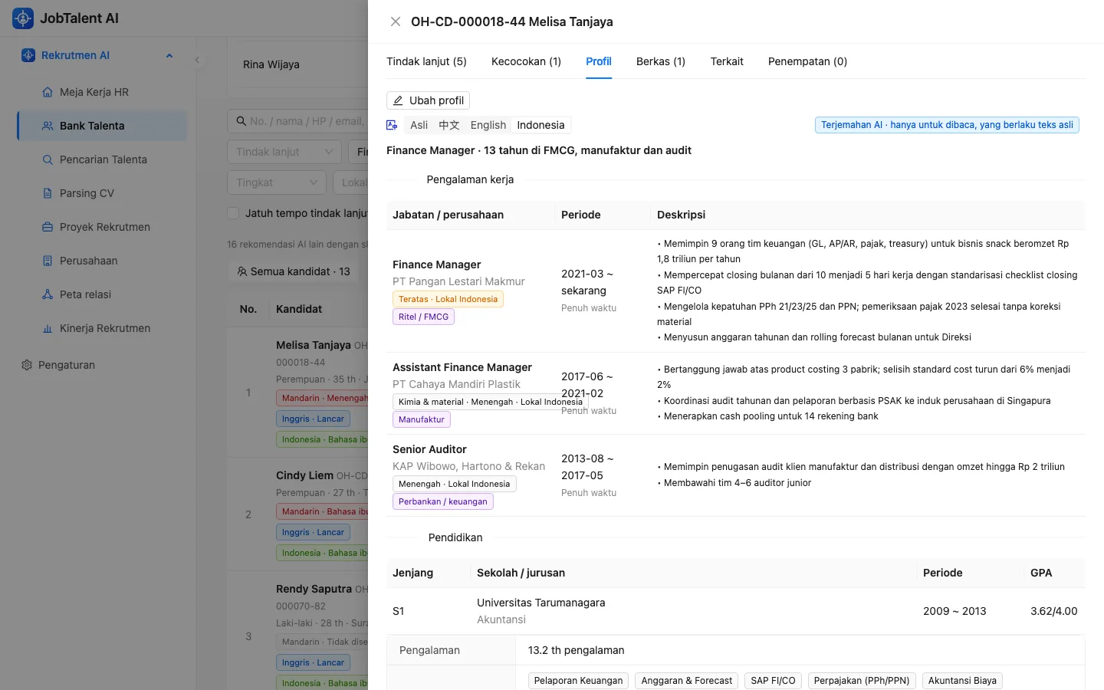The image size is (1104, 690).
Task: Click the Pengaturan gear icon
Action: 27,365
